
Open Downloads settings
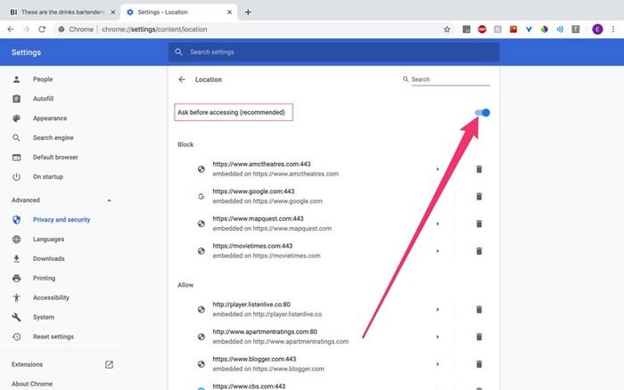48,258
